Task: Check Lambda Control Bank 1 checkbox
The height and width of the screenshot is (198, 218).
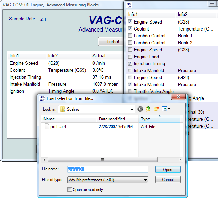Action: point(130,36)
